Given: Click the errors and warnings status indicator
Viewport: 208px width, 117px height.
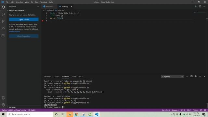Looking at the screenshot, I should (x=32, y=110).
